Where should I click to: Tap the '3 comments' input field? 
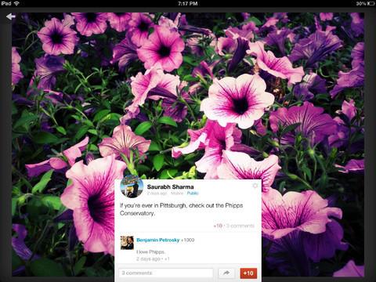pyautogui.click(x=166, y=273)
